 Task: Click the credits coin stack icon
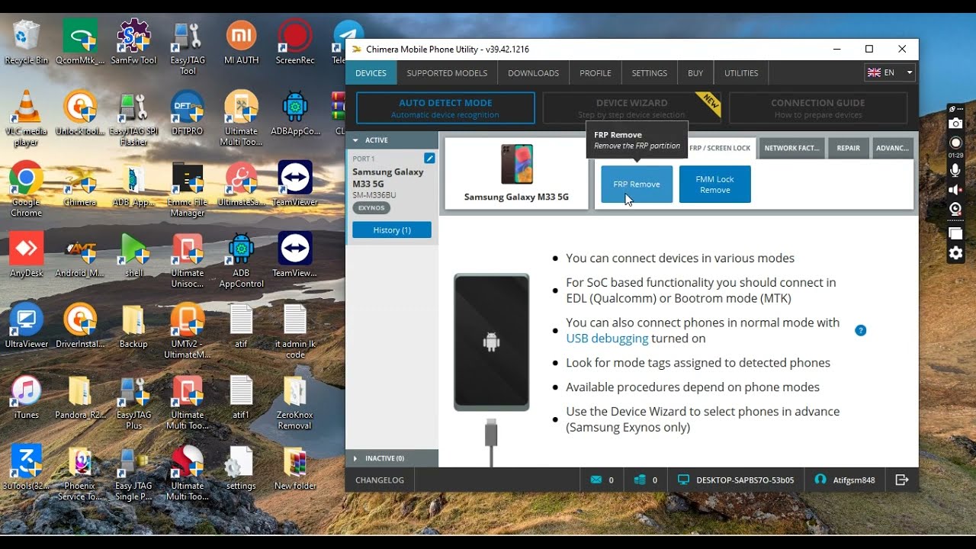coord(640,480)
